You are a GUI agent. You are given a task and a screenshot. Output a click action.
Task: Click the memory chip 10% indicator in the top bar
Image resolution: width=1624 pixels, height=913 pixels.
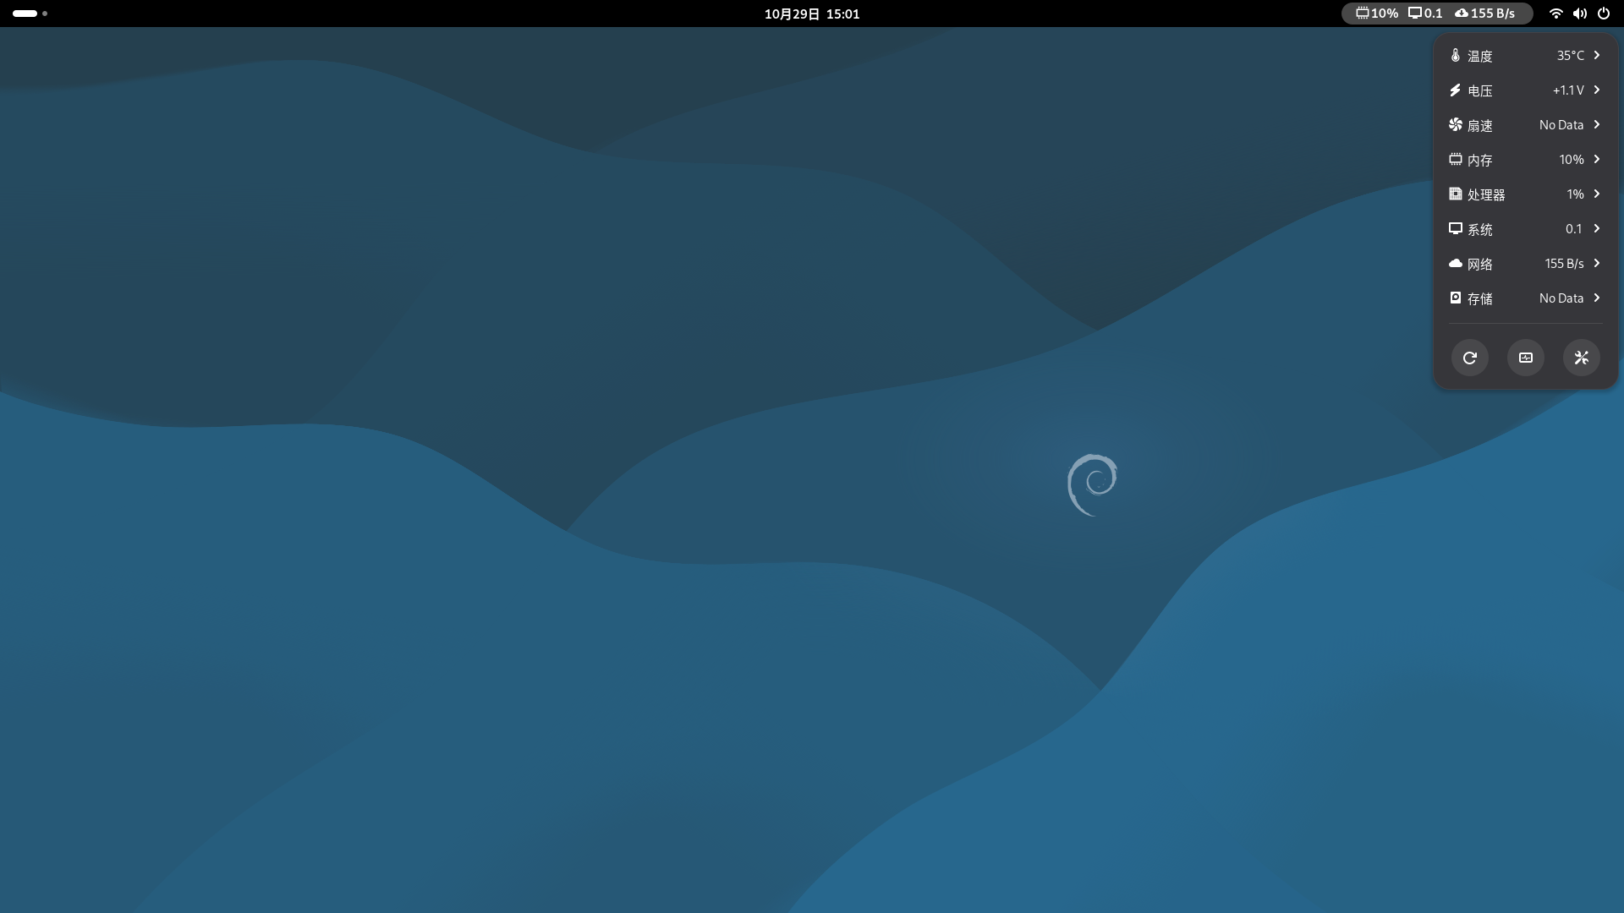pyautogui.click(x=1376, y=14)
